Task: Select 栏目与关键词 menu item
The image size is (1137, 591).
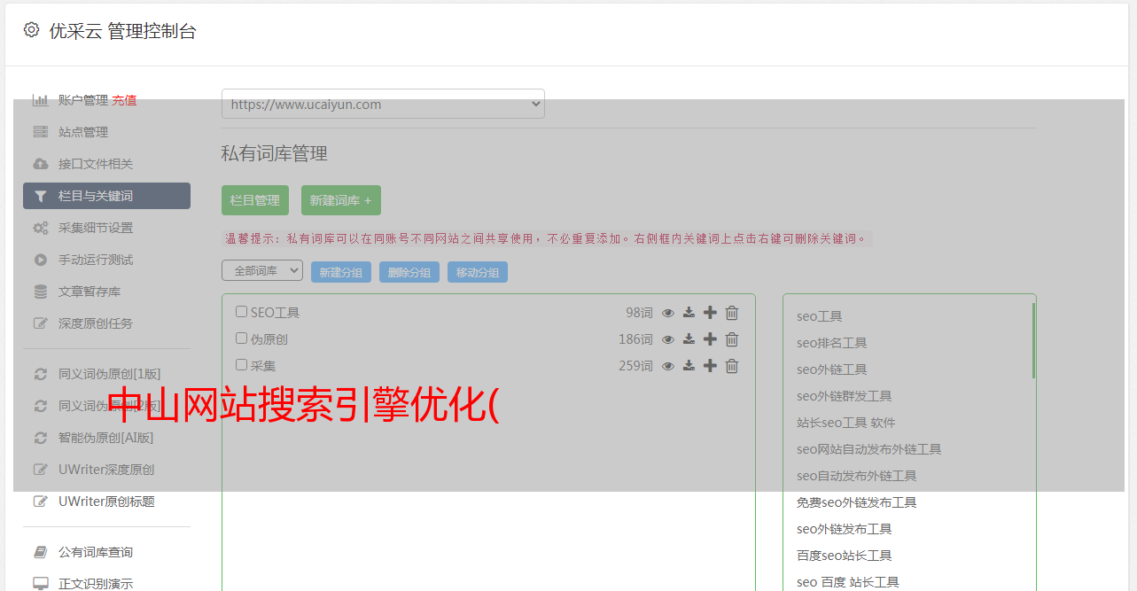Action: [106, 196]
